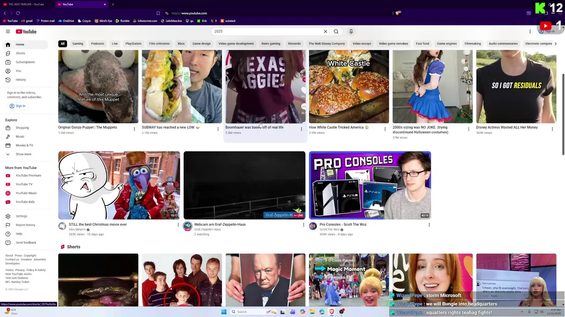565x317 pixels.
Task: Open Music under Explore
Action: coord(26,136)
